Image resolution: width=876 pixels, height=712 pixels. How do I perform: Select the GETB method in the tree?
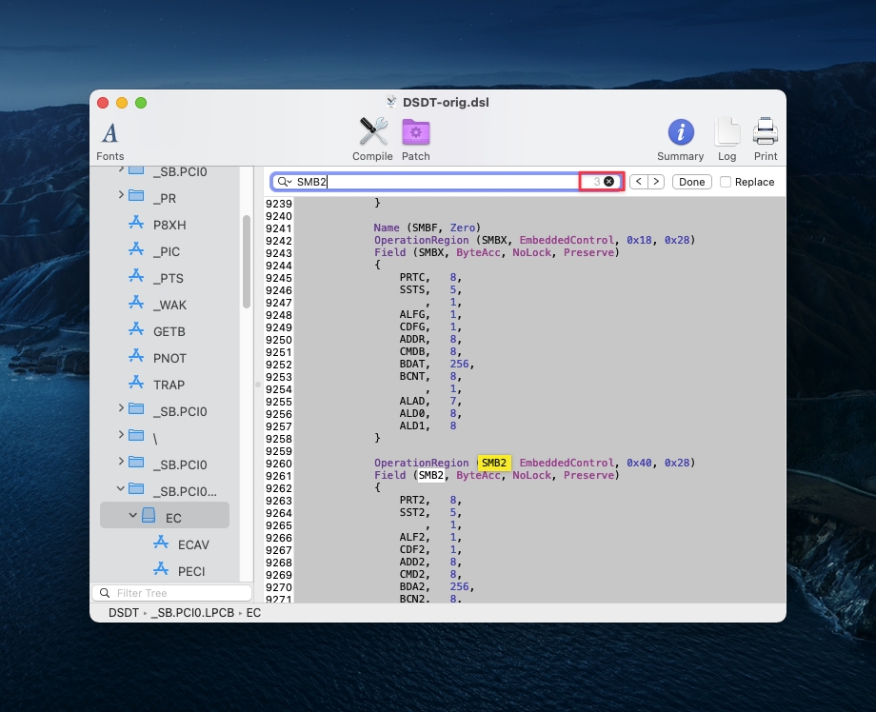coord(169,331)
